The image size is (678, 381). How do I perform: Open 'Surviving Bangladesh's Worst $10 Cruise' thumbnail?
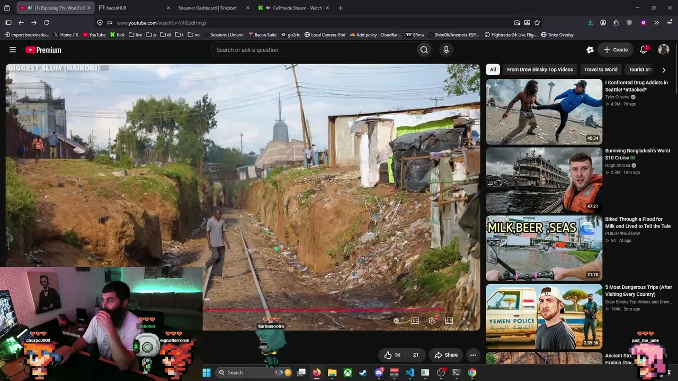544,180
